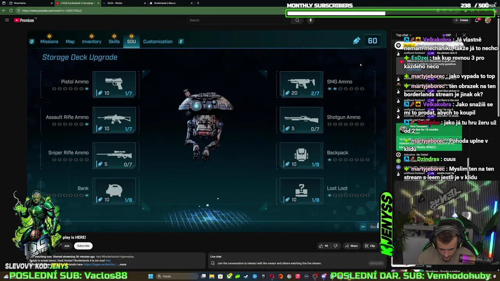
Task: Open Steam from the taskbar
Action: 246,276
